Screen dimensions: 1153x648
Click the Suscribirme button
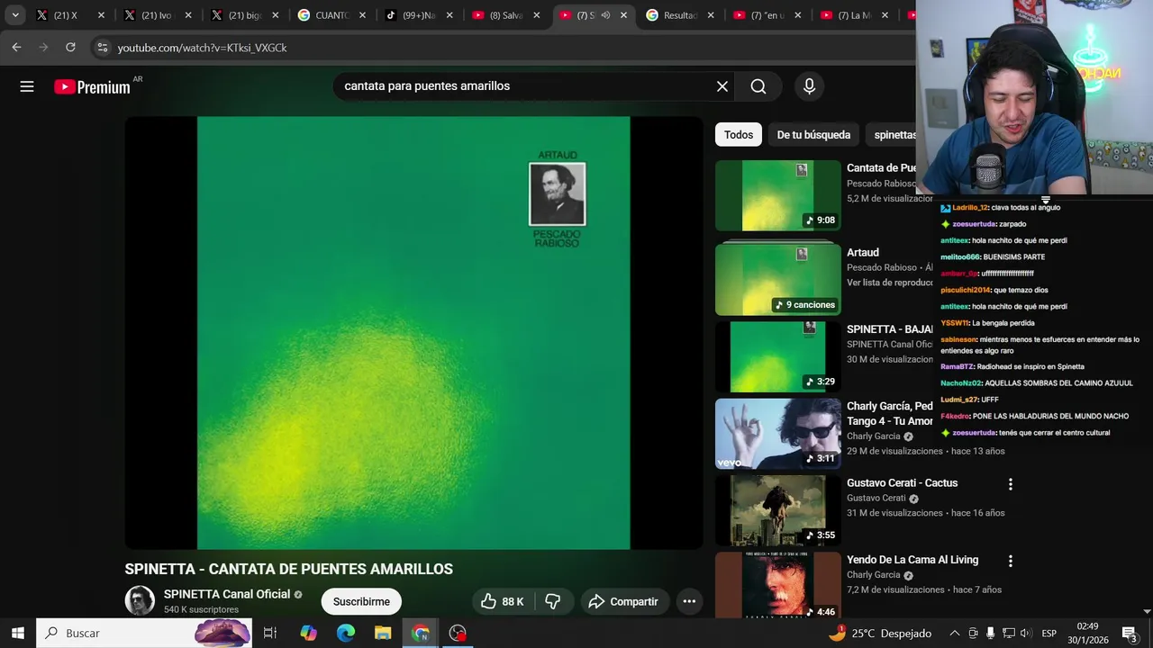point(361,601)
